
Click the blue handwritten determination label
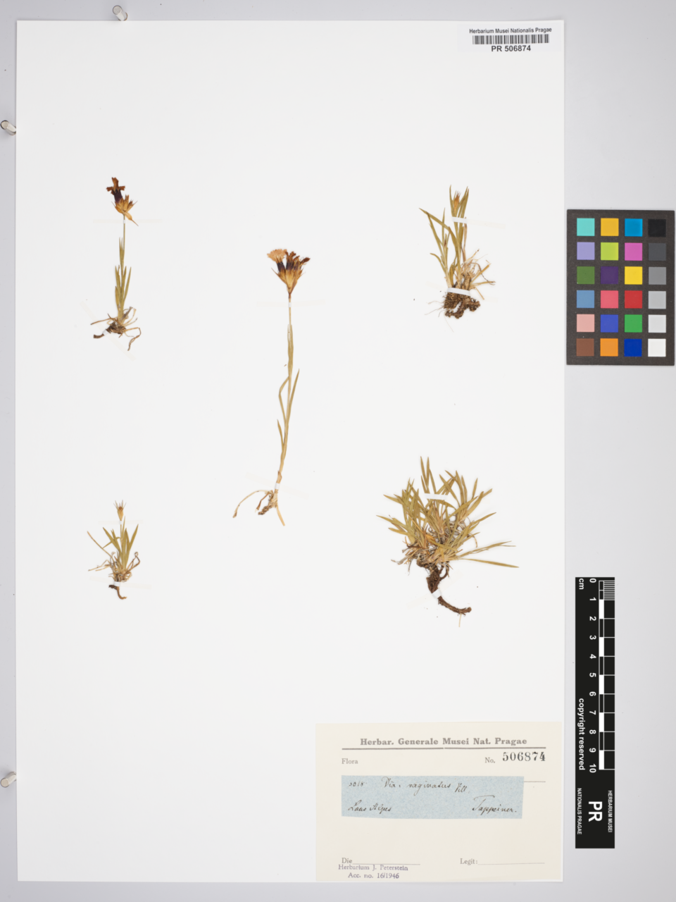[432, 797]
